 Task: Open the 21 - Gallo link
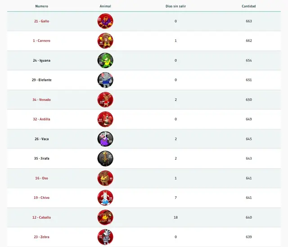pos(42,21)
